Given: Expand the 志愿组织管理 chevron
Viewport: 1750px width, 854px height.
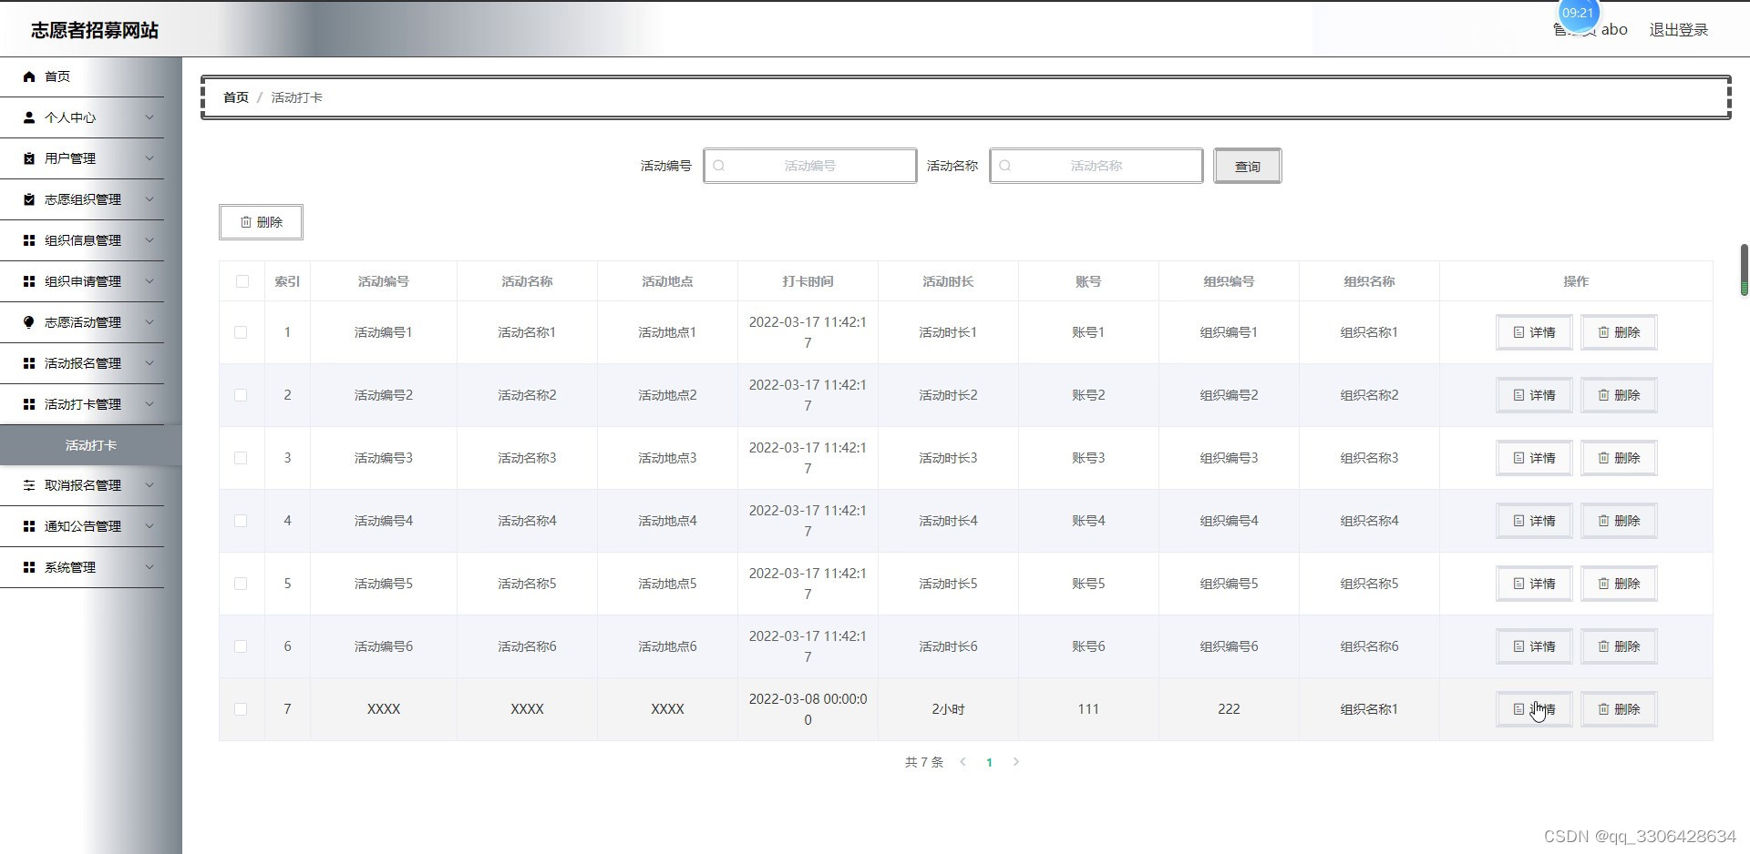Looking at the screenshot, I should click(x=149, y=199).
